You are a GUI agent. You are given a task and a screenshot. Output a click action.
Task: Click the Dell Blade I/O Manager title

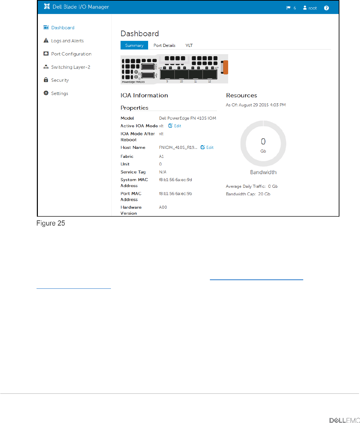[x=81, y=7]
